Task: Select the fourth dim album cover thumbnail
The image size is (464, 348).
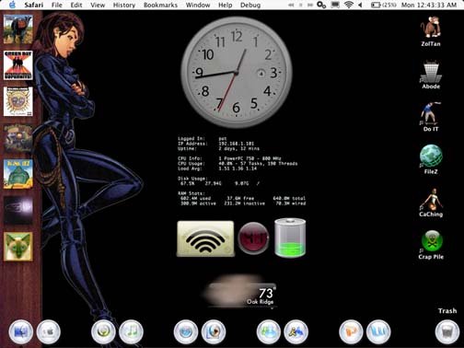Action: pyautogui.click(x=18, y=138)
